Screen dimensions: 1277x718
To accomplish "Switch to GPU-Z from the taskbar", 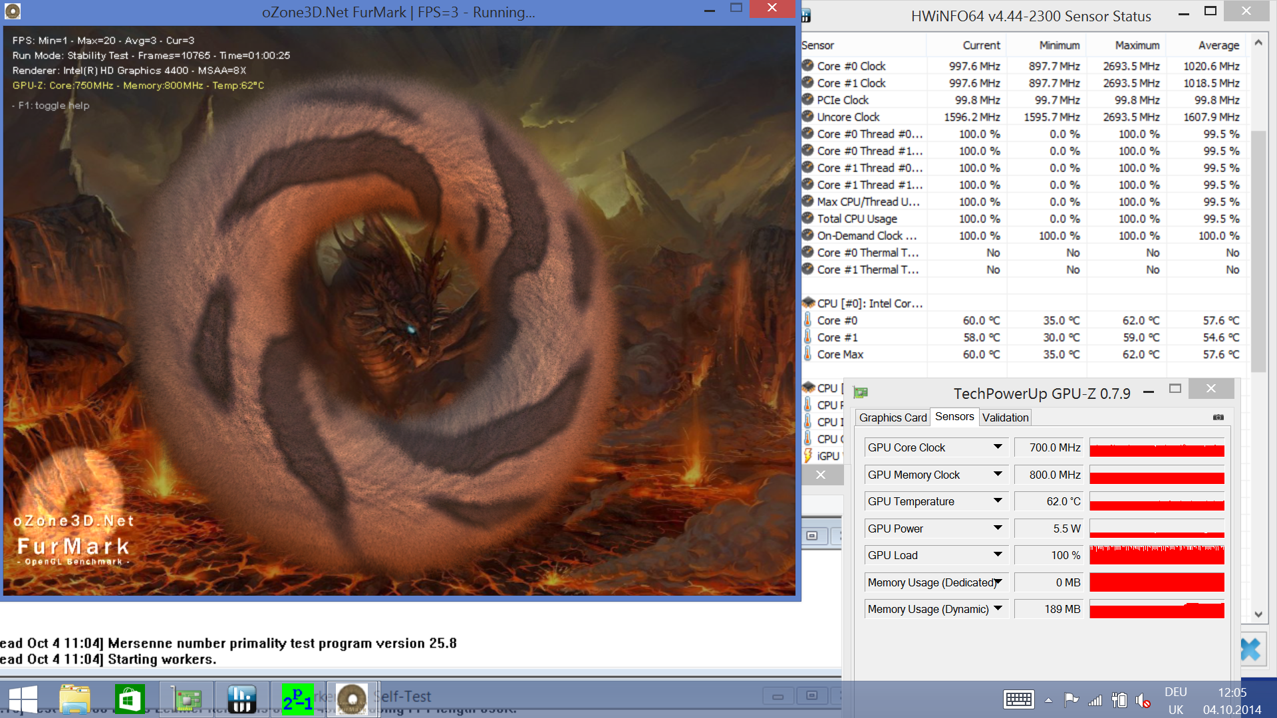I will coord(186,699).
